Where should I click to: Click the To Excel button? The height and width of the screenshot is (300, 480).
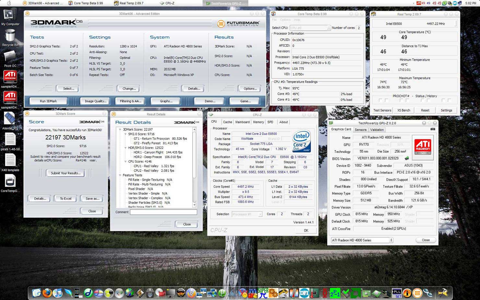[x=66, y=198]
